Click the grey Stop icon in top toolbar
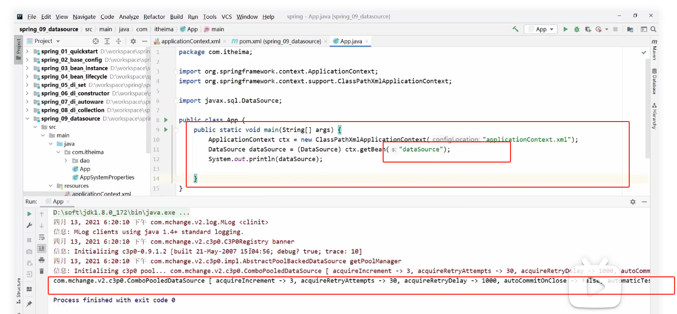The height and width of the screenshot is (314, 677). [615, 29]
